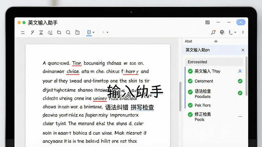The image size is (262, 147).
Task: Click the music note icon in the toolbar
Action: 213,32
